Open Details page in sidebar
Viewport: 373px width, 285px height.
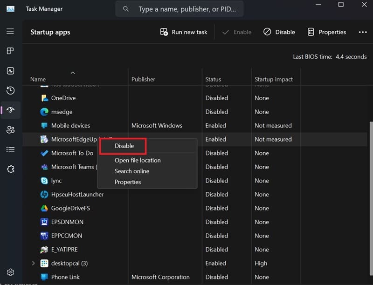coord(10,149)
